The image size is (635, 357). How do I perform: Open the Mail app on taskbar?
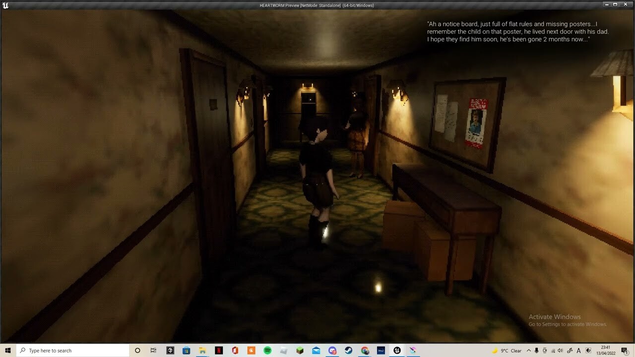click(x=316, y=351)
